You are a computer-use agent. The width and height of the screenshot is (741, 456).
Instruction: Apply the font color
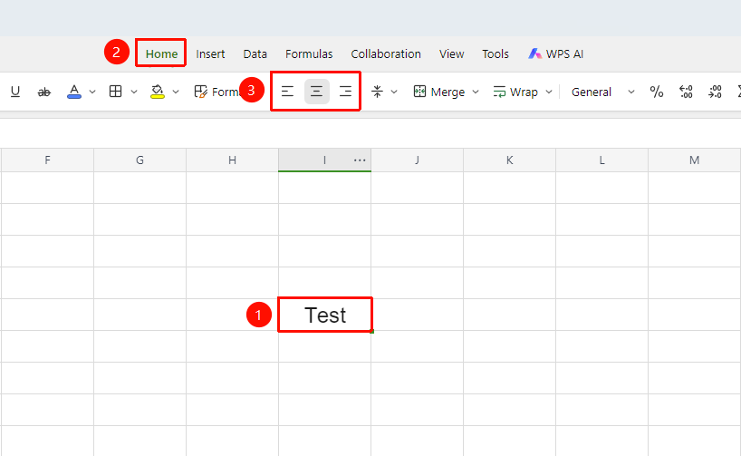coord(74,92)
